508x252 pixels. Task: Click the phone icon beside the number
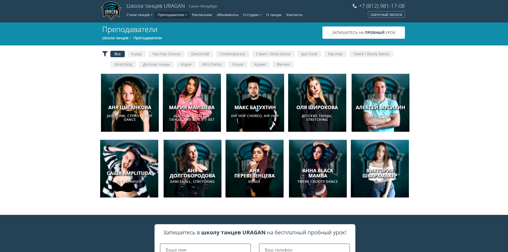(355, 6)
